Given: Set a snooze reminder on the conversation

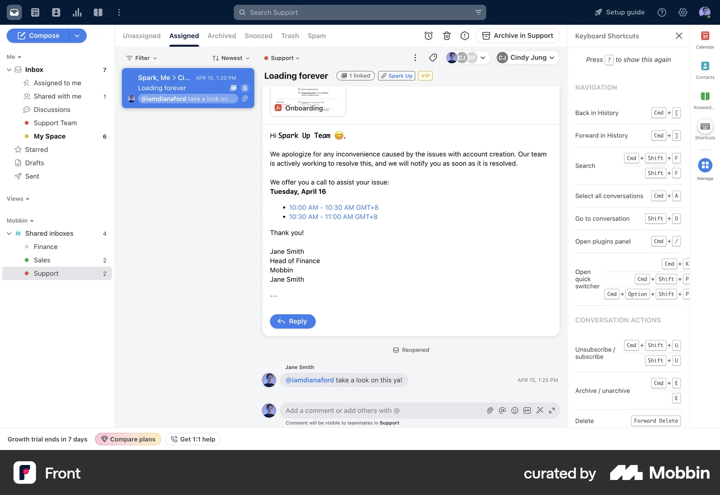Looking at the screenshot, I should tap(429, 36).
